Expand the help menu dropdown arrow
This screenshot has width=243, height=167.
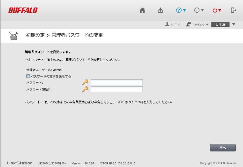click(184, 10)
